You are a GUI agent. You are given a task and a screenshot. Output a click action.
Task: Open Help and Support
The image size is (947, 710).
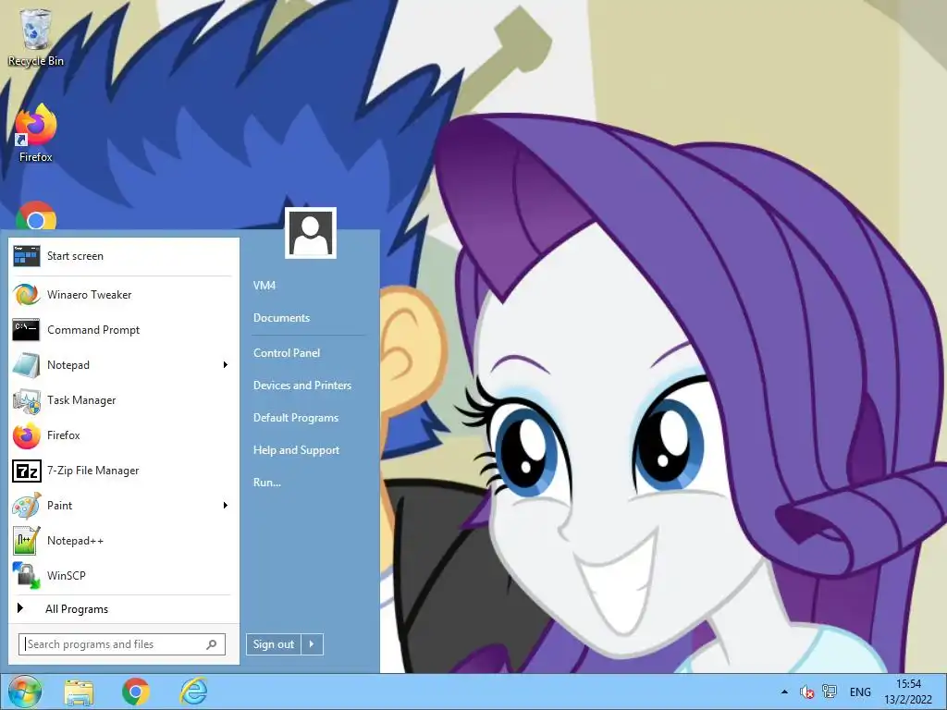[x=297, y=450]
